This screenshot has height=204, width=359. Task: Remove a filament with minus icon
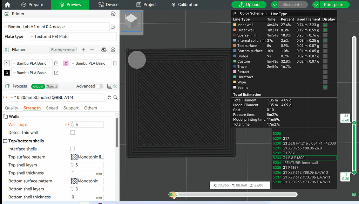92,50
